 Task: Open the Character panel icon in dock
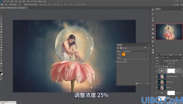click(153, 18)
